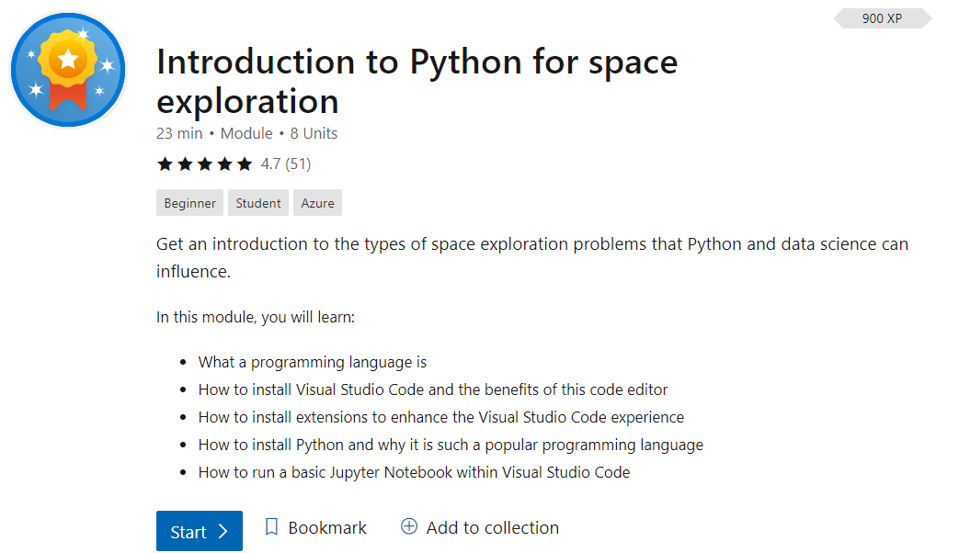959x553 pixels.
Task: Select the Azure tag
Action: click(318, 203)
